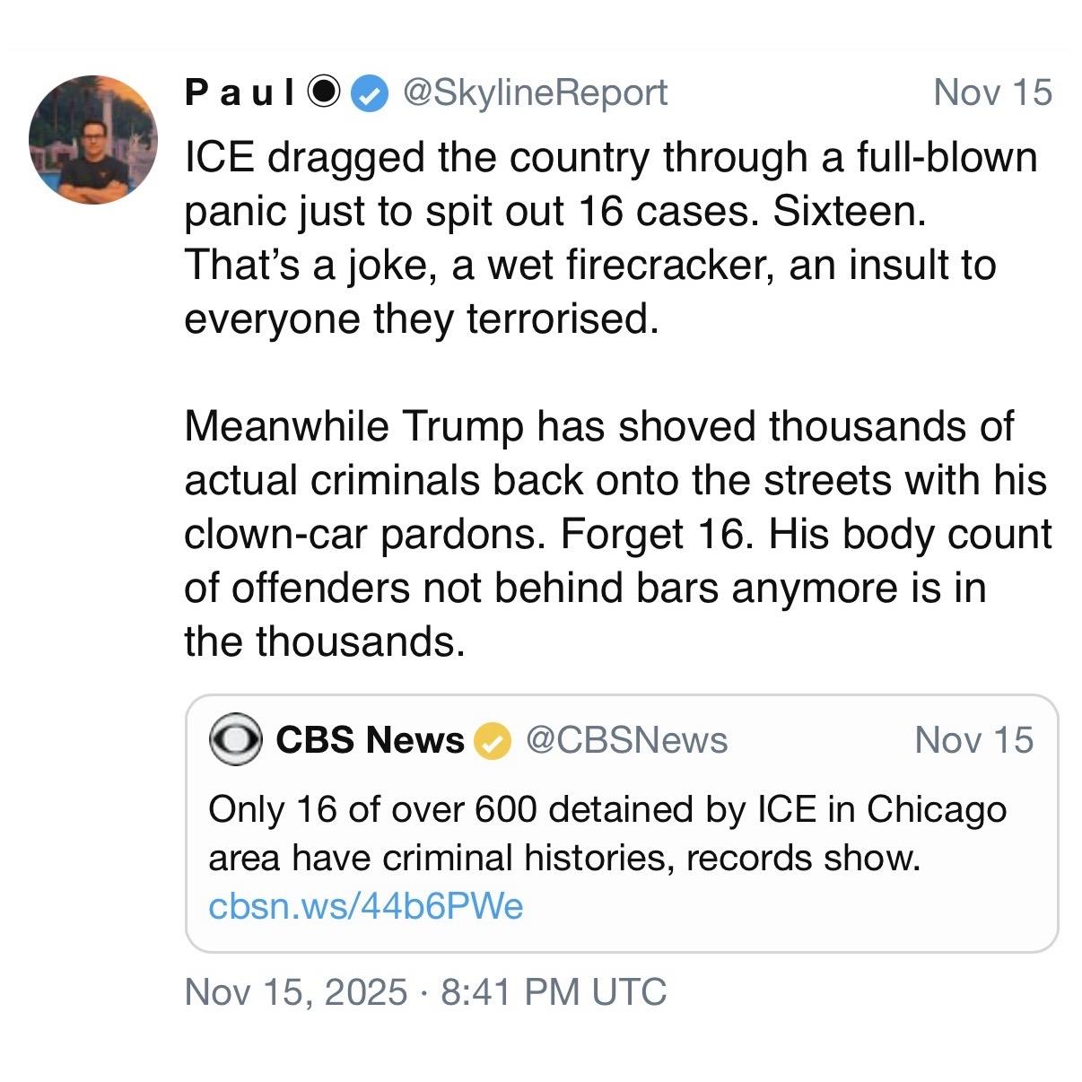Click the paragraph starting "Meanwhile Trump has shoved"
This screenshot has width=1082, height=1082.
(x=617, y=533)
